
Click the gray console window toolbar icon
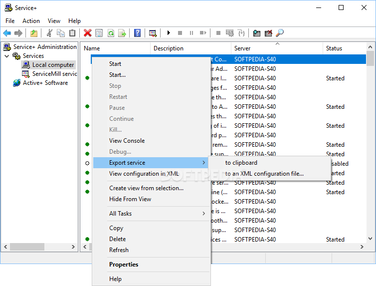tap(230, 33)
